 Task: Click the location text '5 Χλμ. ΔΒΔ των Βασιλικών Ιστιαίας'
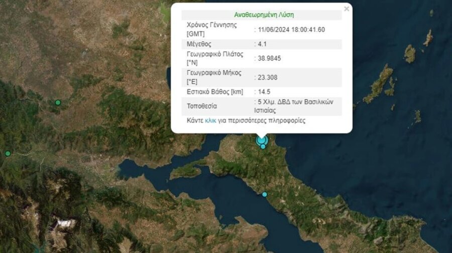click(294, 106)
